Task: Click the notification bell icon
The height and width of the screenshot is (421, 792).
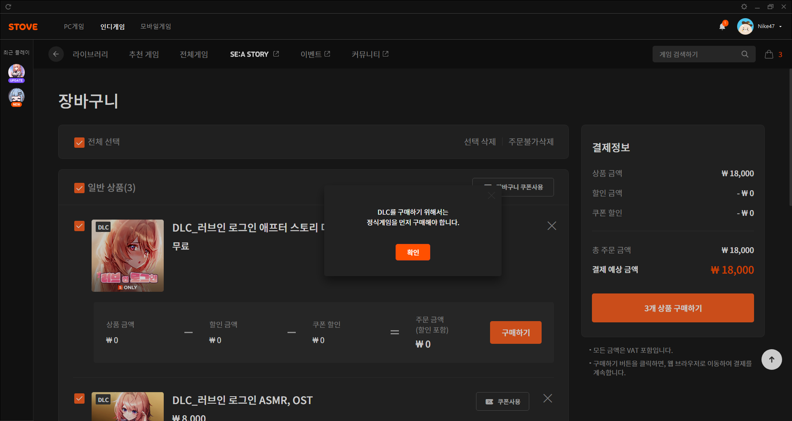Action: (x=722, y=26)
